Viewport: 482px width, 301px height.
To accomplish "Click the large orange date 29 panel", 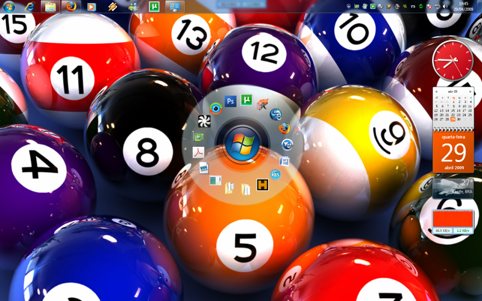I will pos(454,152).
